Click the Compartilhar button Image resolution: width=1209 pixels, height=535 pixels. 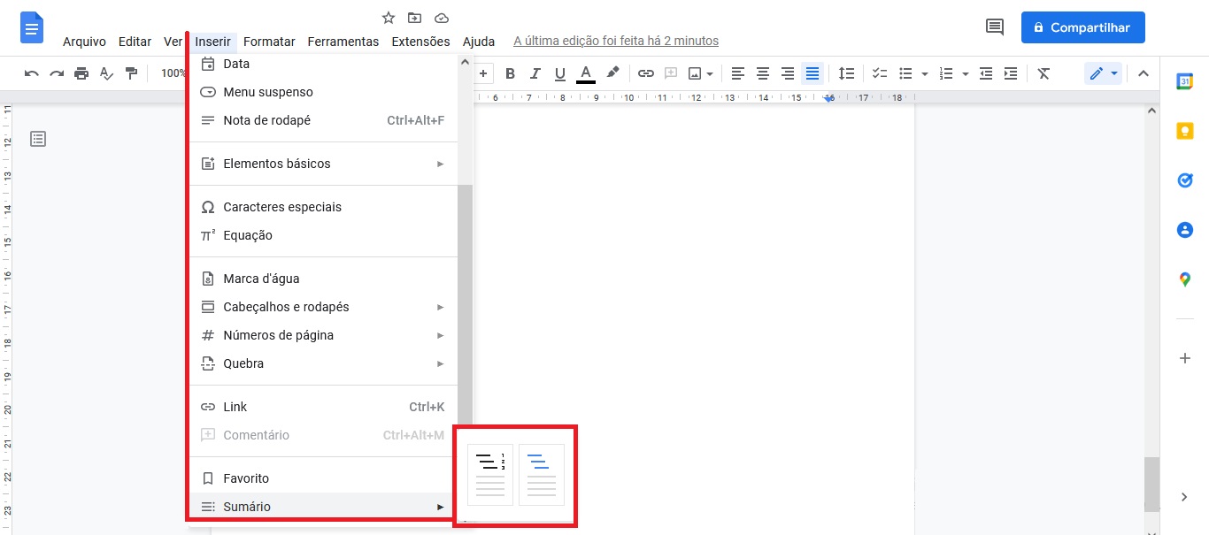(1082, 27)
